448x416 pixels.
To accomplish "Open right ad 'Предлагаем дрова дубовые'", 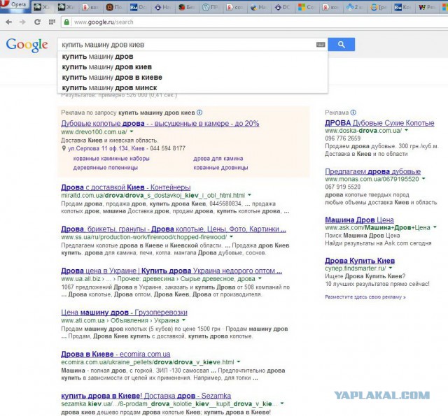I will pos(373,171).
